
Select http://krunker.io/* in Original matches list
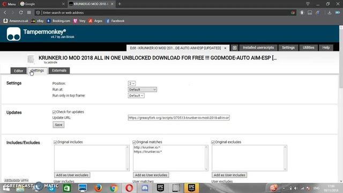tap(147, 147)
